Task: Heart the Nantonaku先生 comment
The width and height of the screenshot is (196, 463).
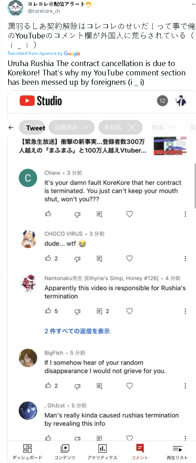Action: point(129,311)
